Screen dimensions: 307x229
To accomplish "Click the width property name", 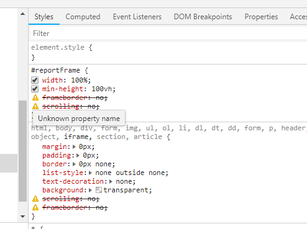I will coord(52,80).
